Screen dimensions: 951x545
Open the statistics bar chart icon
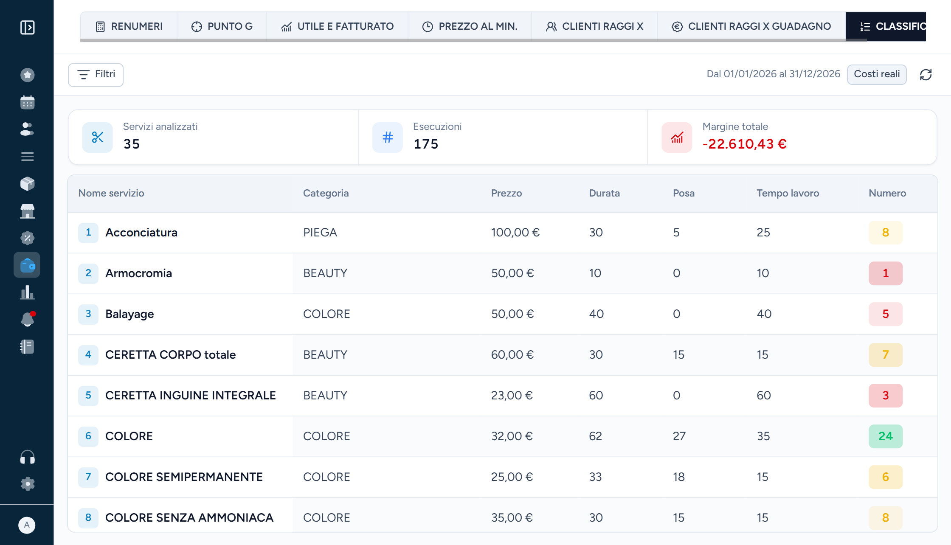[27, 292]
